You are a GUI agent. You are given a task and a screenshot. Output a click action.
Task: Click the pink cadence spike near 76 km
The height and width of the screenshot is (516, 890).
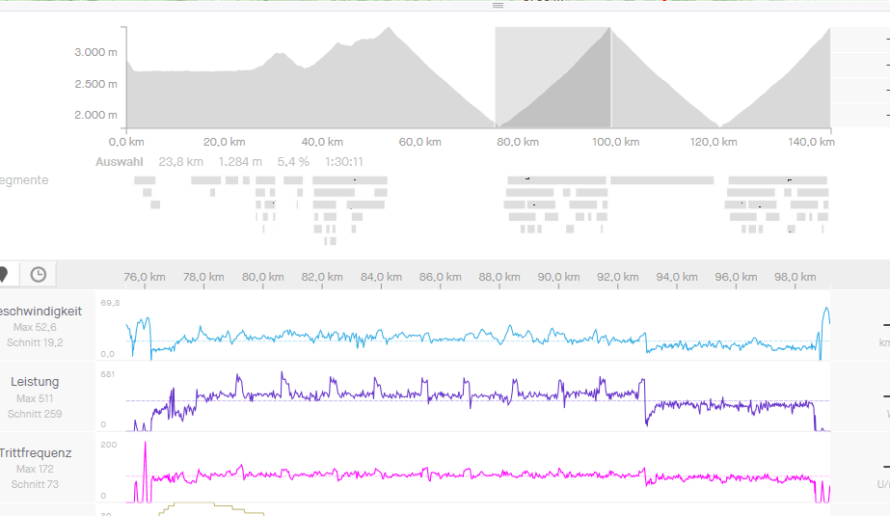tap(145, 446)
